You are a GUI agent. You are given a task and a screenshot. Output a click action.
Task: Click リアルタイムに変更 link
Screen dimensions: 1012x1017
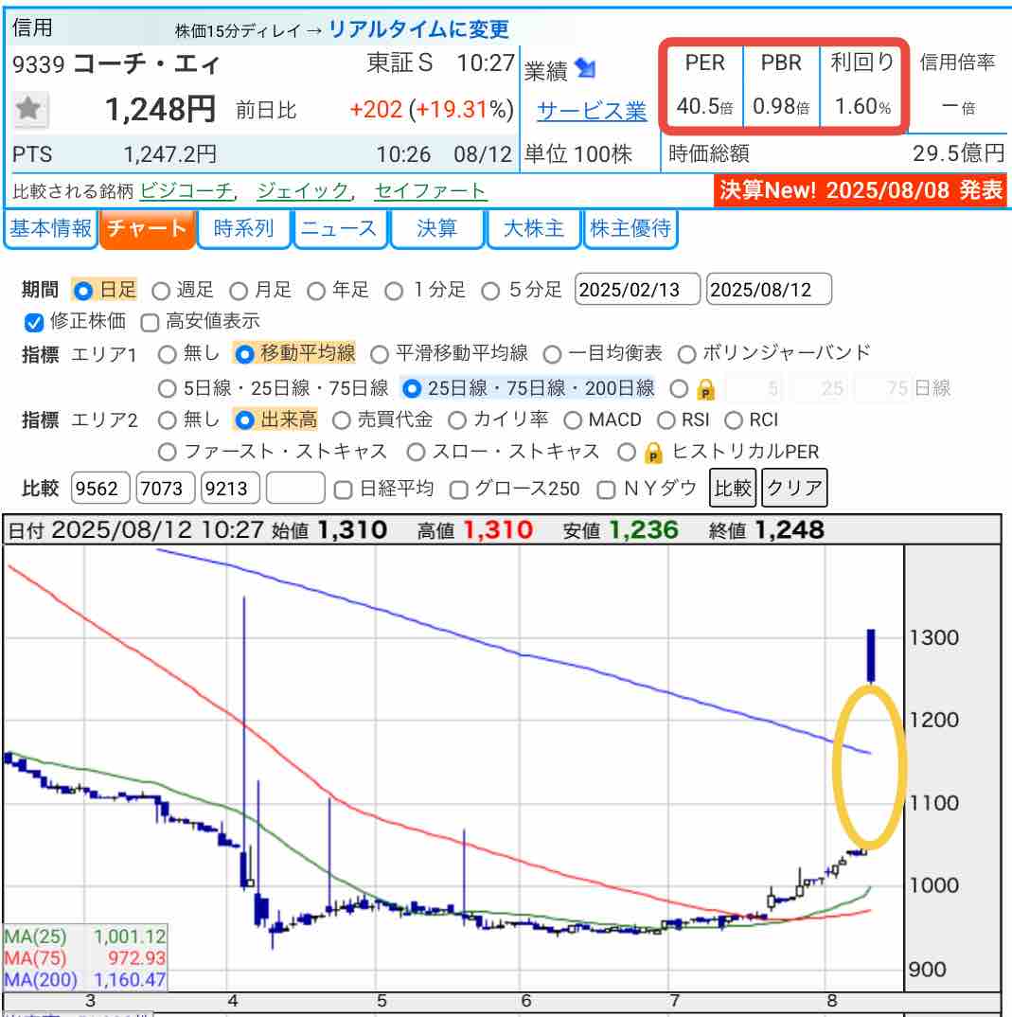[418, 30]
